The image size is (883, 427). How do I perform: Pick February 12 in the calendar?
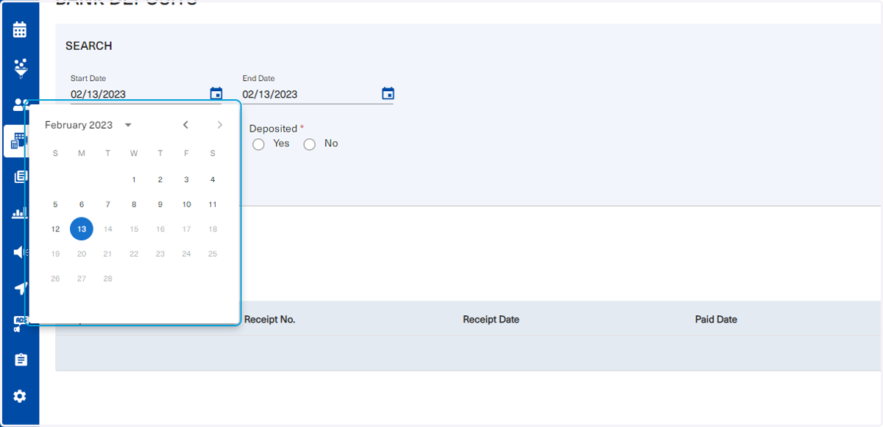[55, 229]
